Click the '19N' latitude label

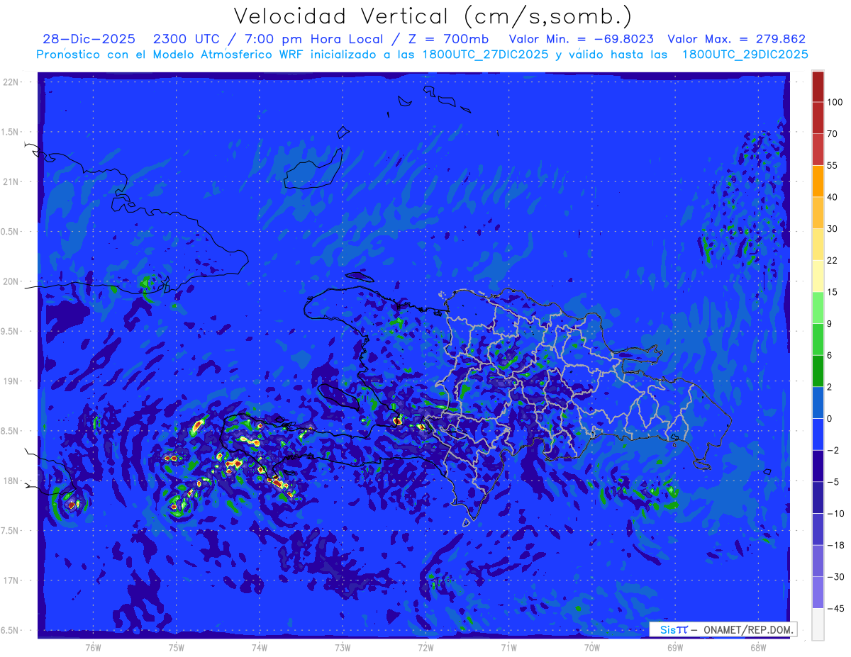click(x=10, y=381)
